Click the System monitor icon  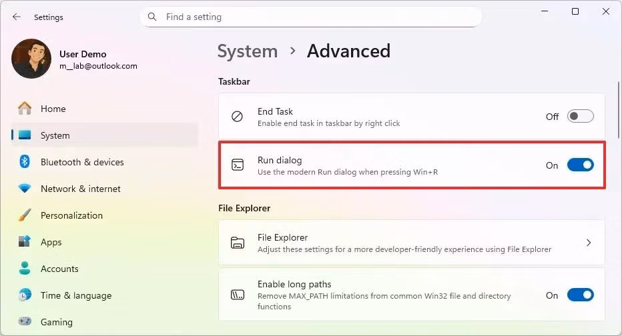tap(25, 135)
